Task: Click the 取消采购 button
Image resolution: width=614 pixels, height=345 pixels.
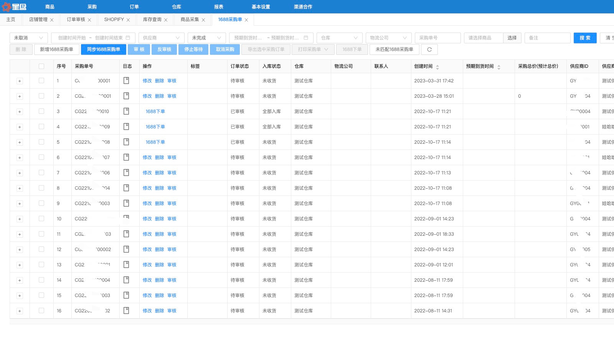Action: pyautogui.click(x=225, y=49)
